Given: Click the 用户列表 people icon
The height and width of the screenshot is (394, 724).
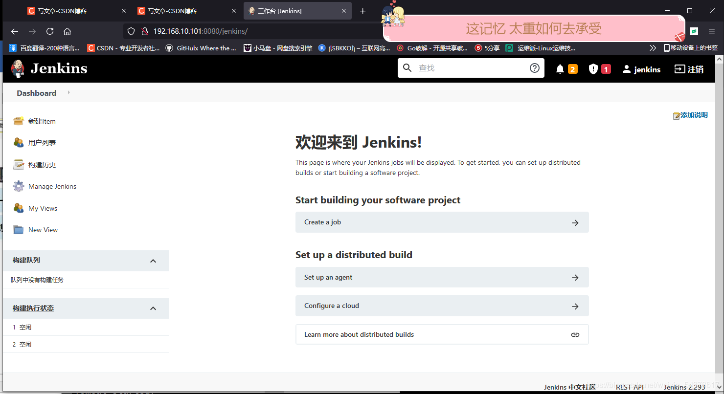Looking at the screenshot, I should (x=19, y=143).
